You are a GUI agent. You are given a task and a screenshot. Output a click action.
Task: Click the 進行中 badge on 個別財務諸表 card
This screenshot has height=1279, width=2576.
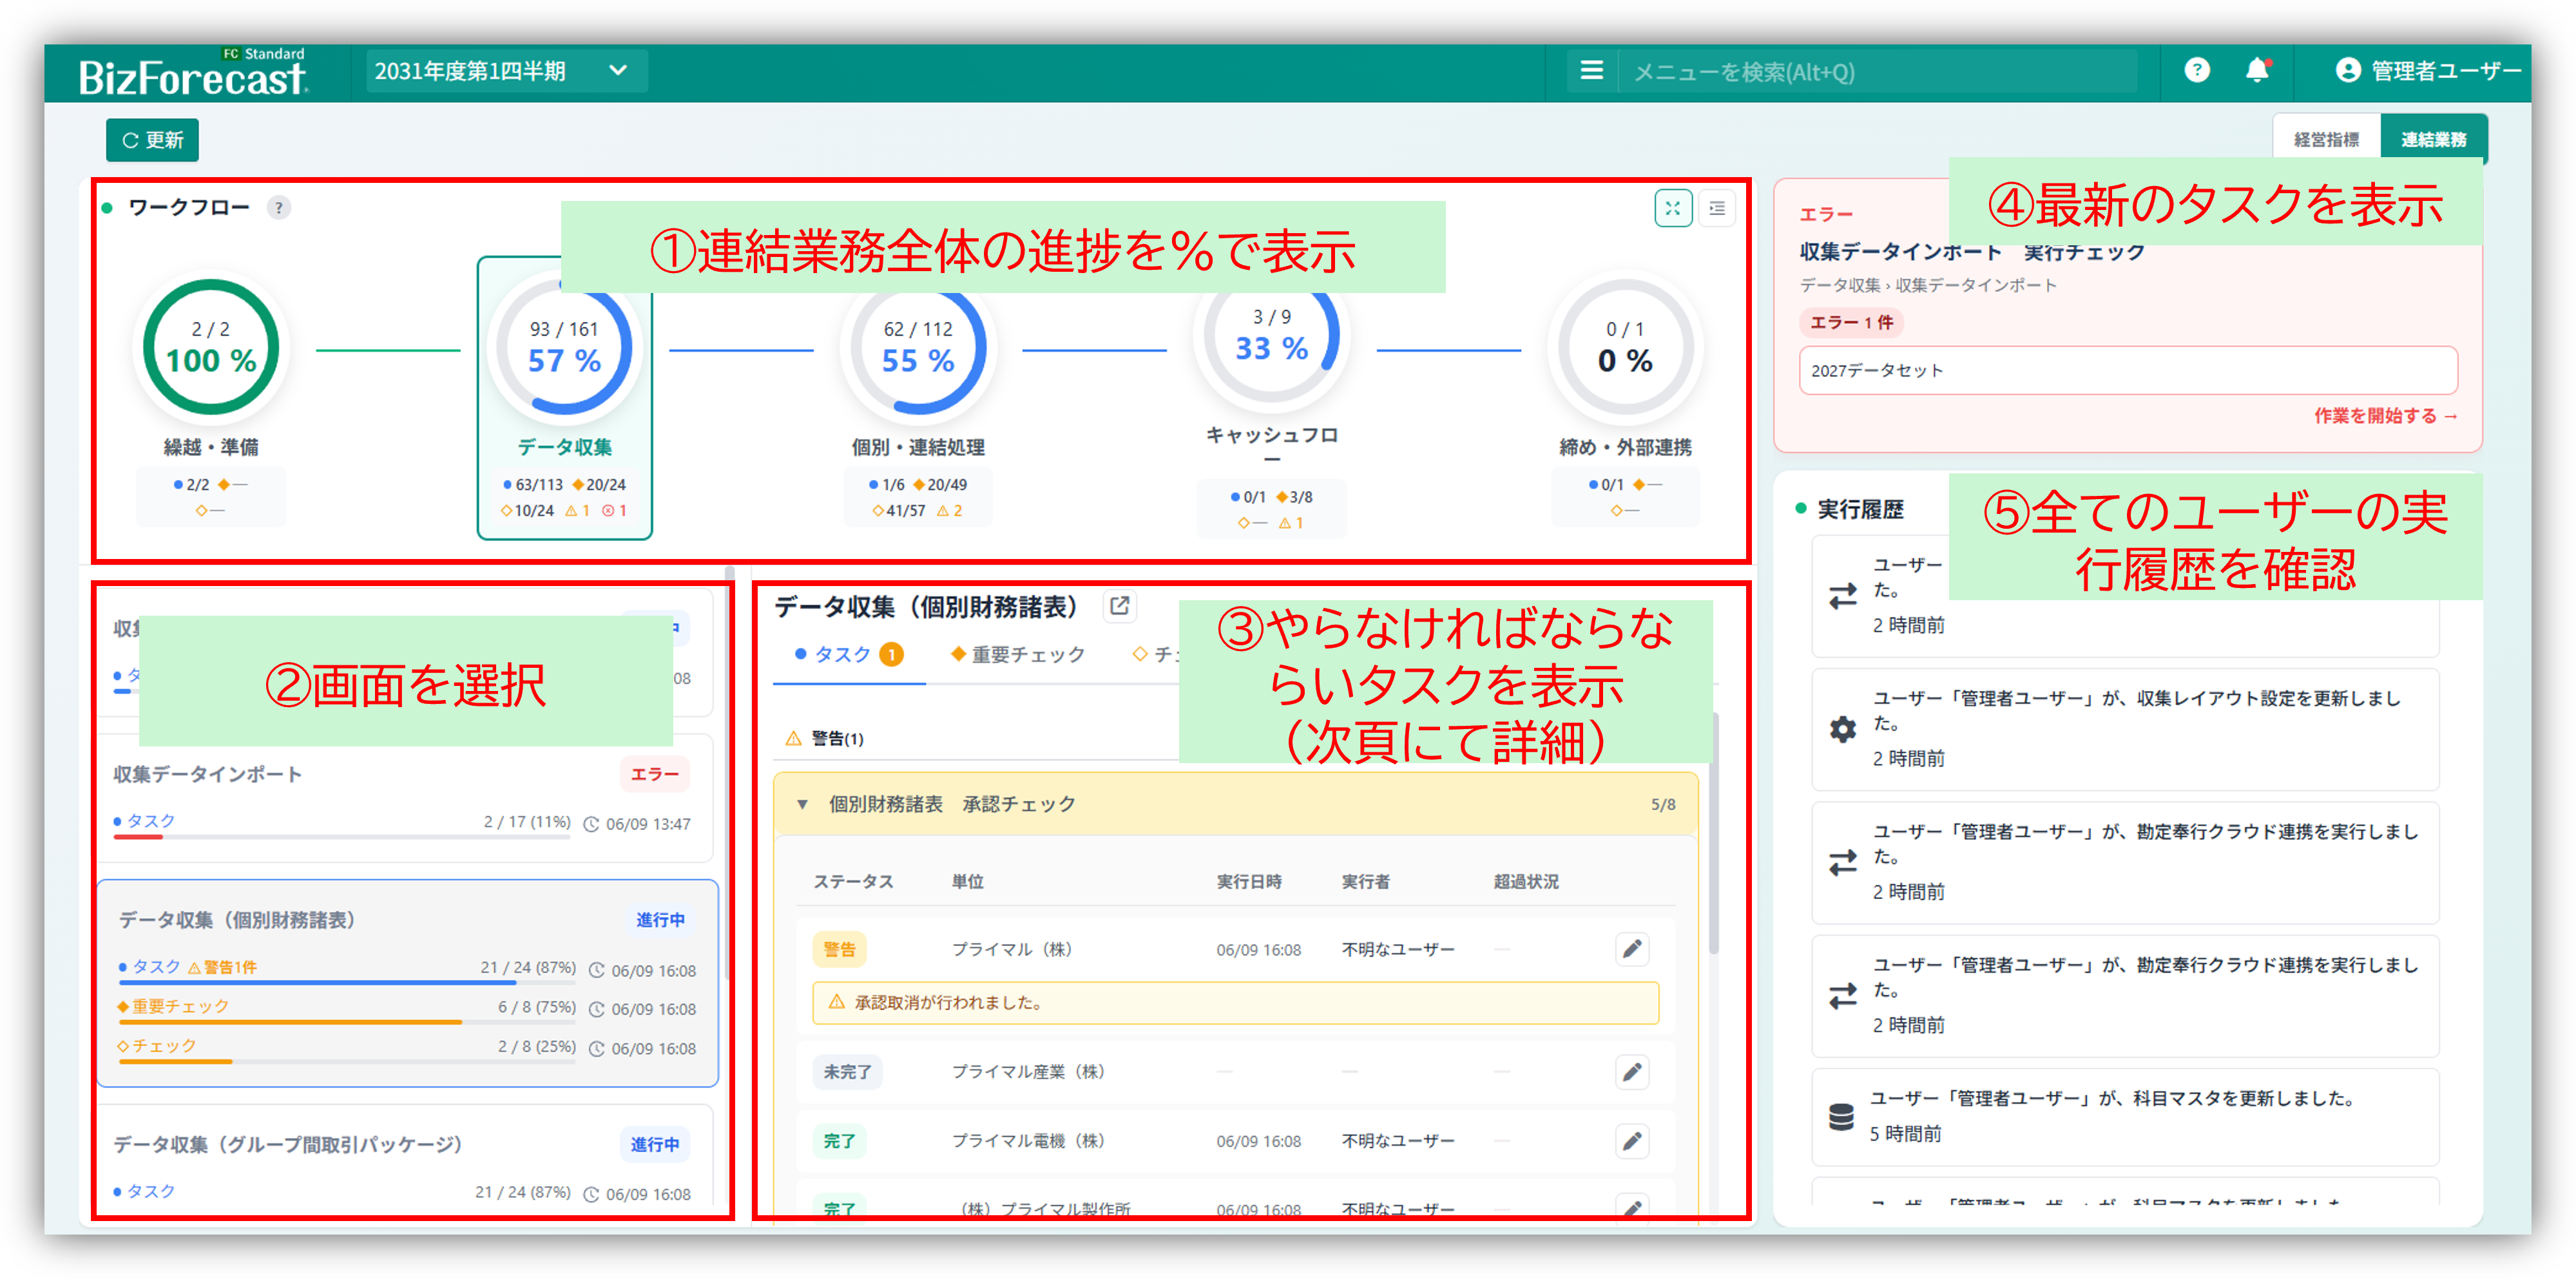660,920
